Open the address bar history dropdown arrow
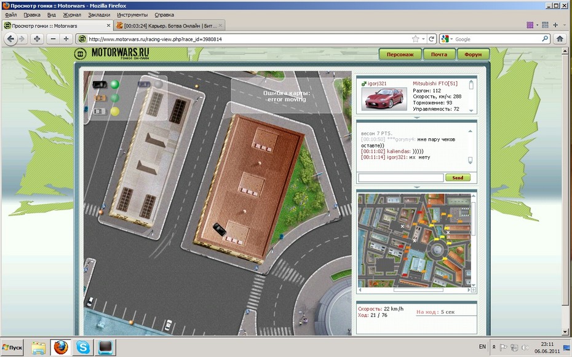Screen dimensions: 572x357 [x=424, y=39]
